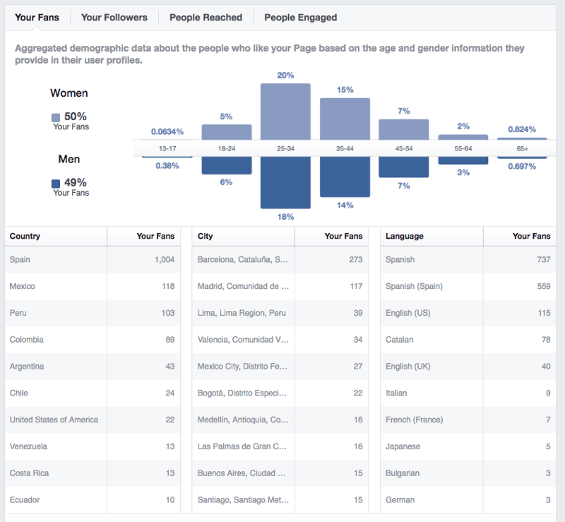Click the 65+ age group label
The height and width of the screenshot is (522, 565).
522,149
